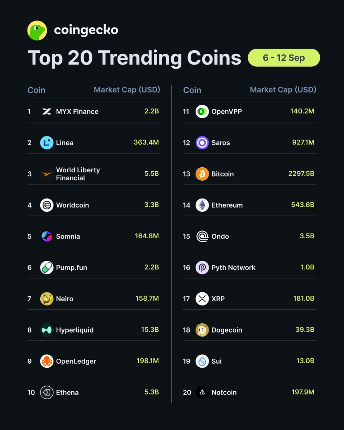The width and height of the screenshot is (344, 430).
Task: Click the Top 20 Trending Coins title
Action: 134,58
